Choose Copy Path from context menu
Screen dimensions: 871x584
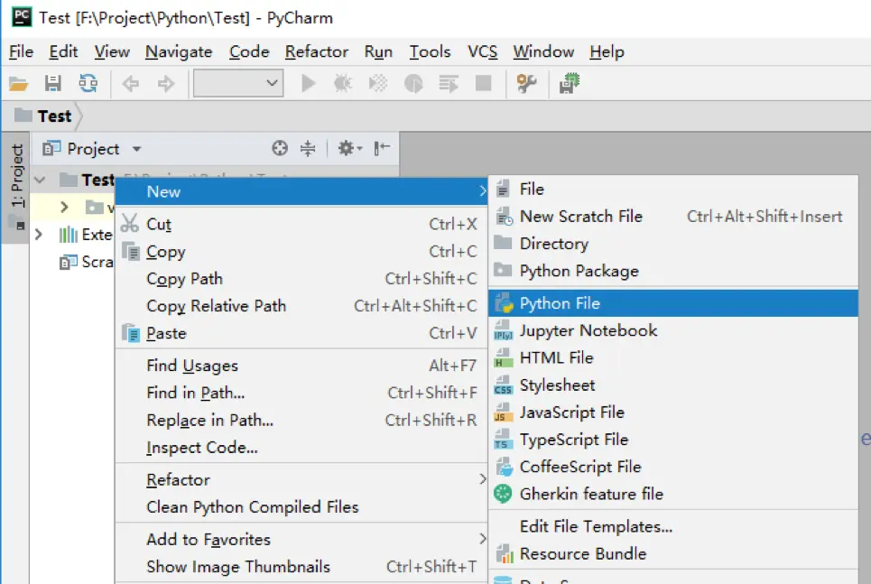[x=301, y=278]
